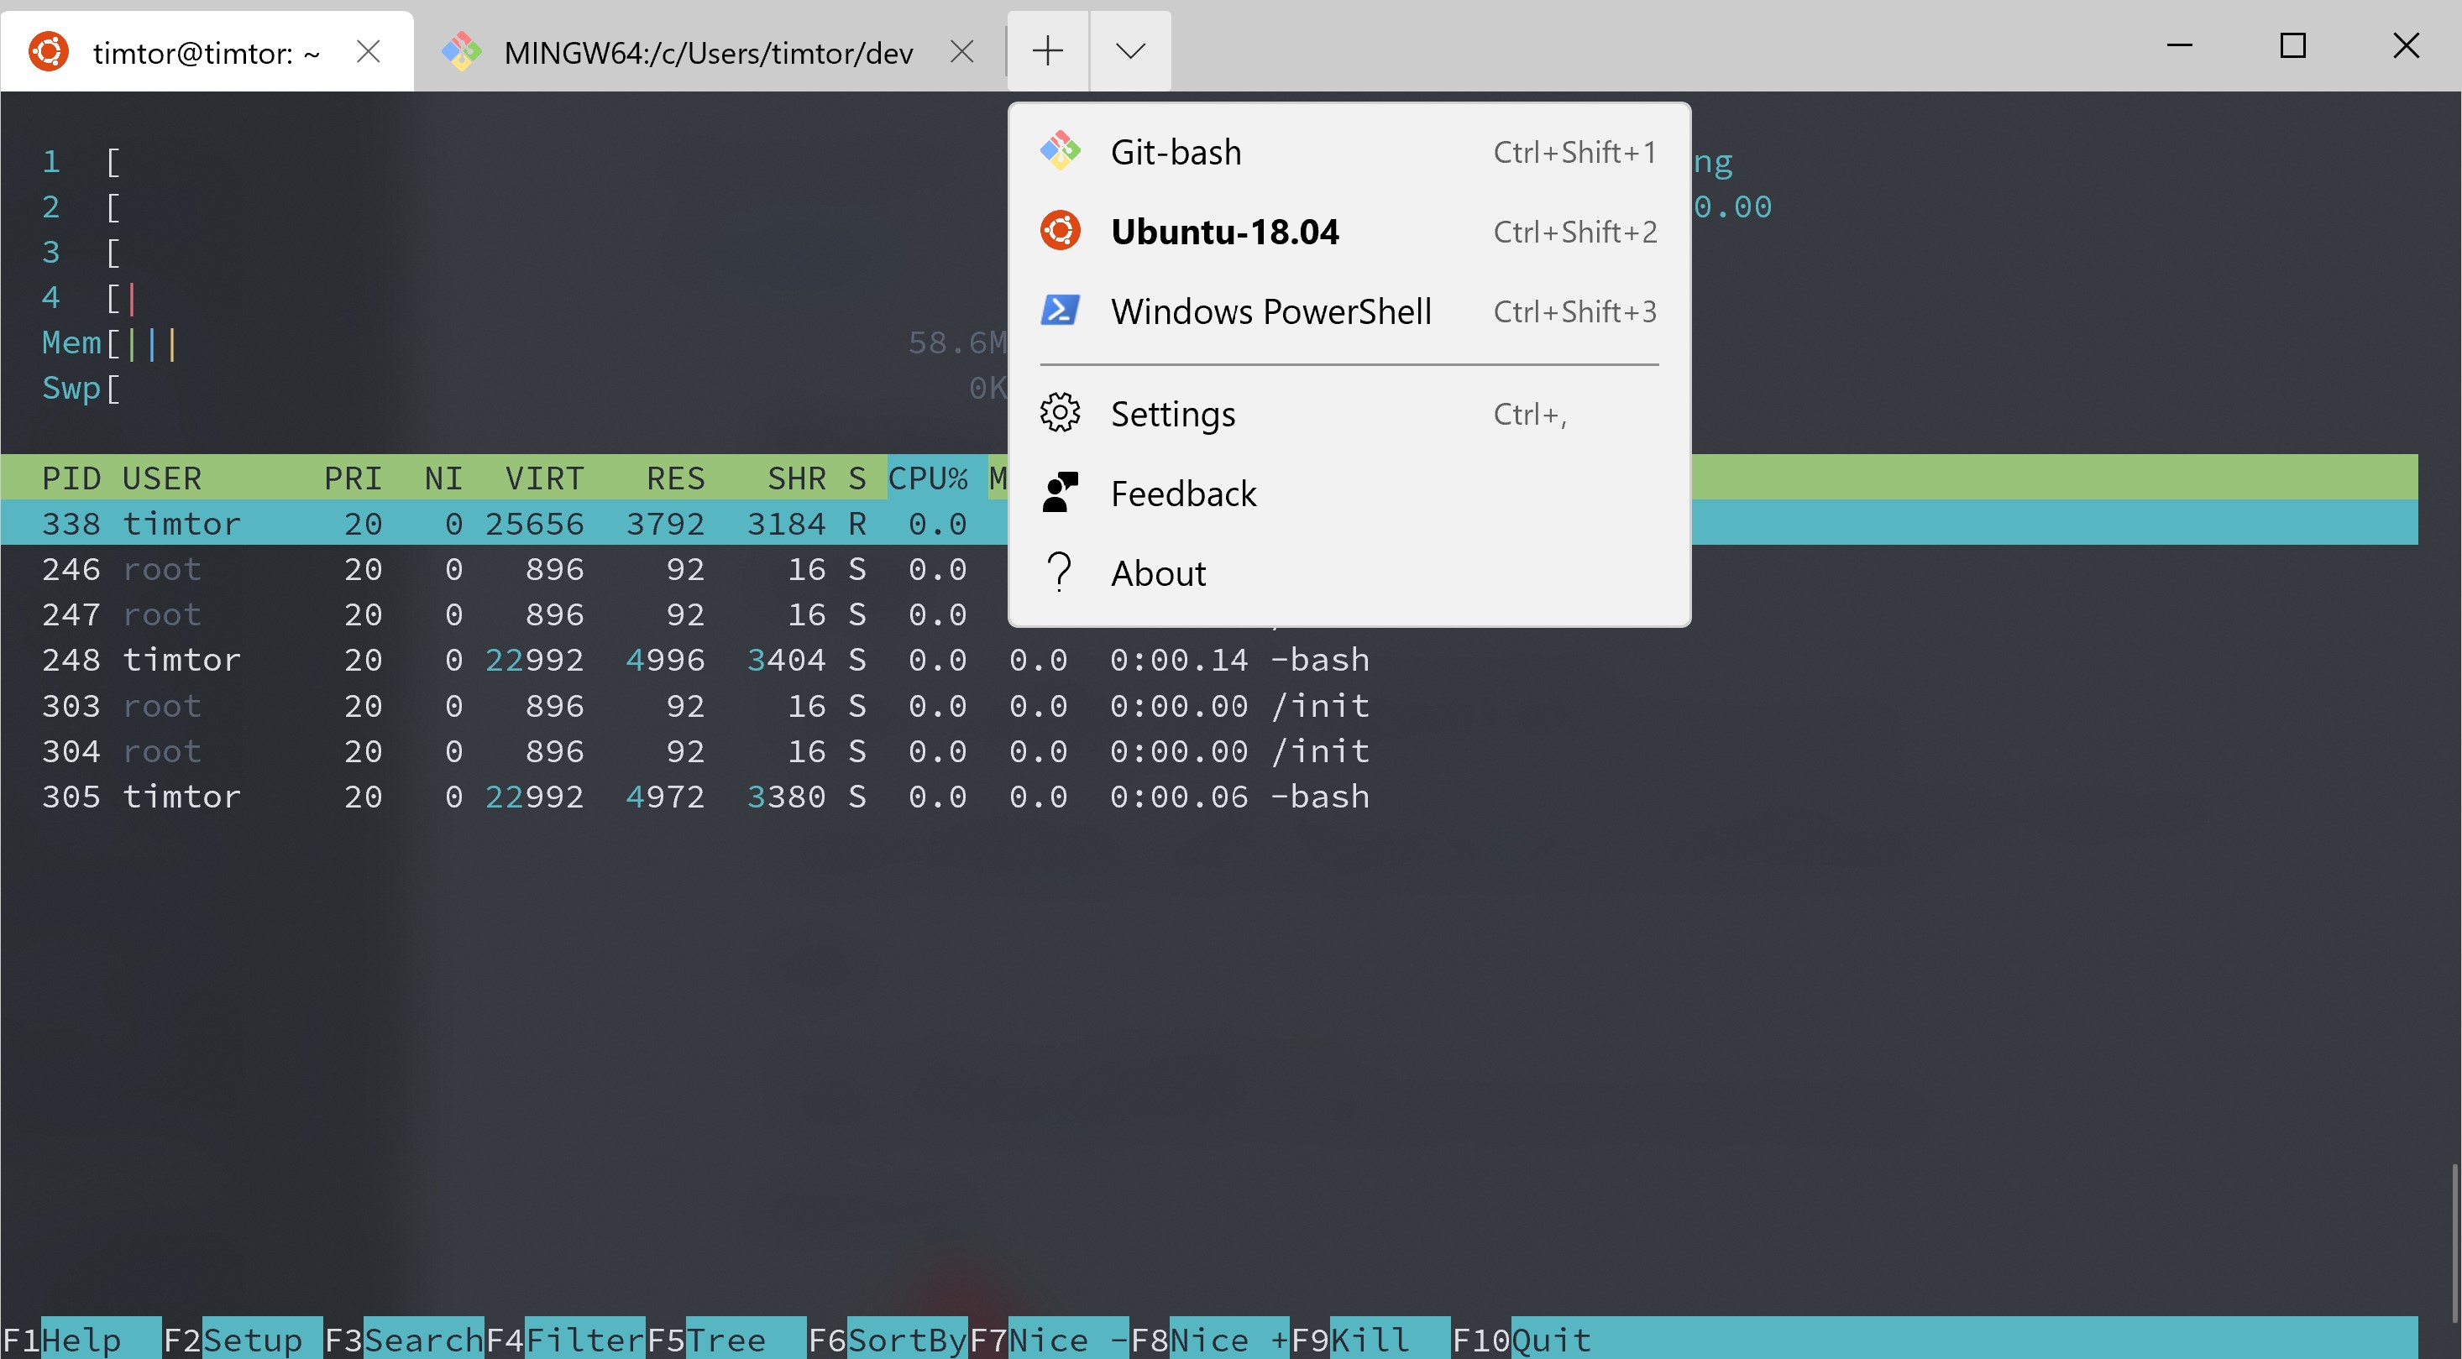
Task: Collapse the profile dropdown chevron
Action: pos(1129,51)
